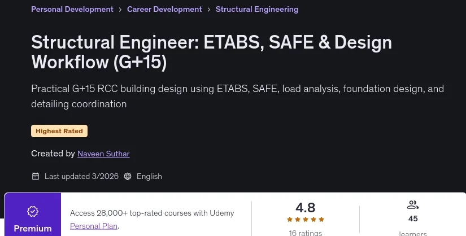Screen dimensions: 466x236
Task: Click the learners people icon
Action: click(413, 205)
